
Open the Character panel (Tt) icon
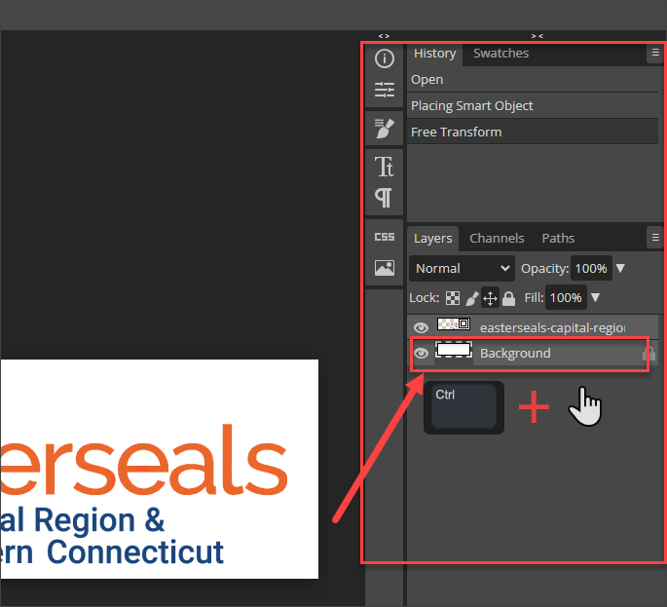(384, 167)
